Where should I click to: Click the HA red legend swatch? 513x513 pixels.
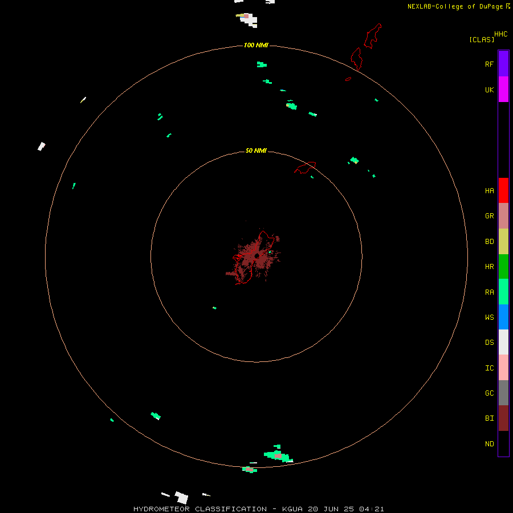pos(503,190)
